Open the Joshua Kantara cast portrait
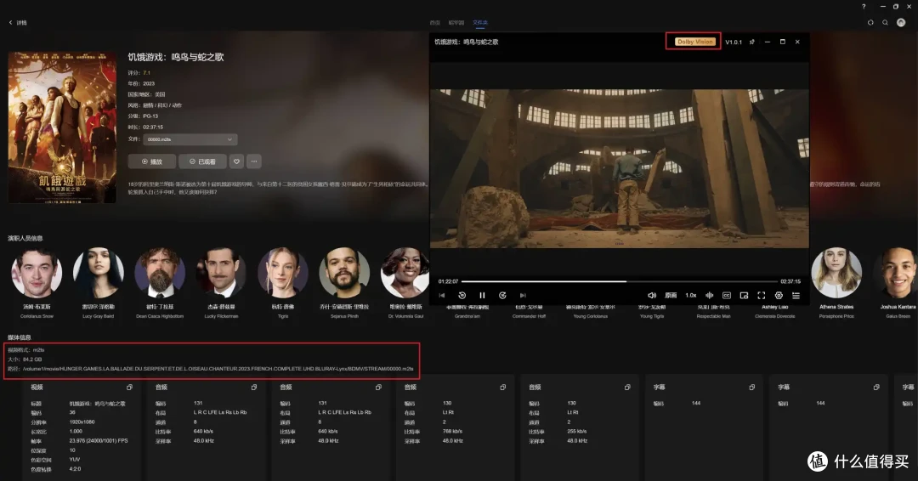 [896, 273]
